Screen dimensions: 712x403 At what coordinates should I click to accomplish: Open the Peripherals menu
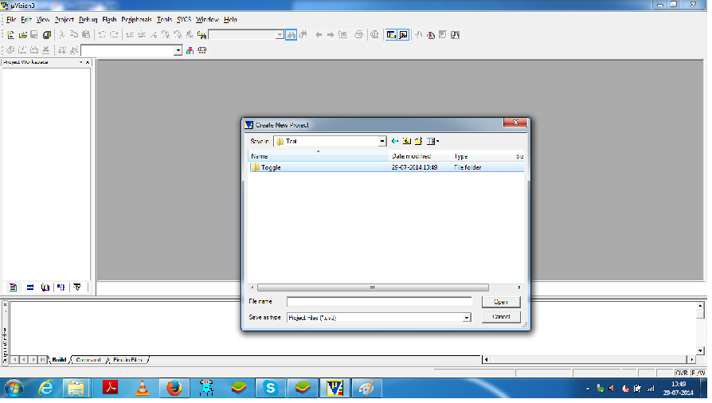(x=136, y=20)
